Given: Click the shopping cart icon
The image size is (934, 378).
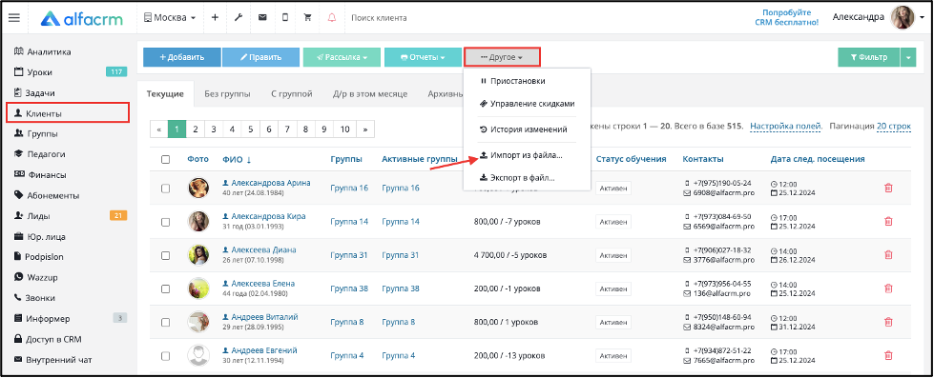Looking at the screenshot, I should (308, 17).
